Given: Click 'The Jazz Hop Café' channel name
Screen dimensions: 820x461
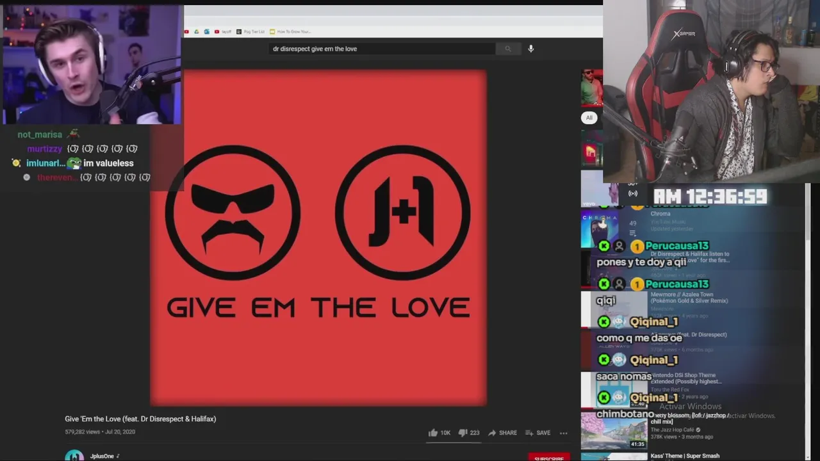Looking at the screenshot, I should [673, 430].
